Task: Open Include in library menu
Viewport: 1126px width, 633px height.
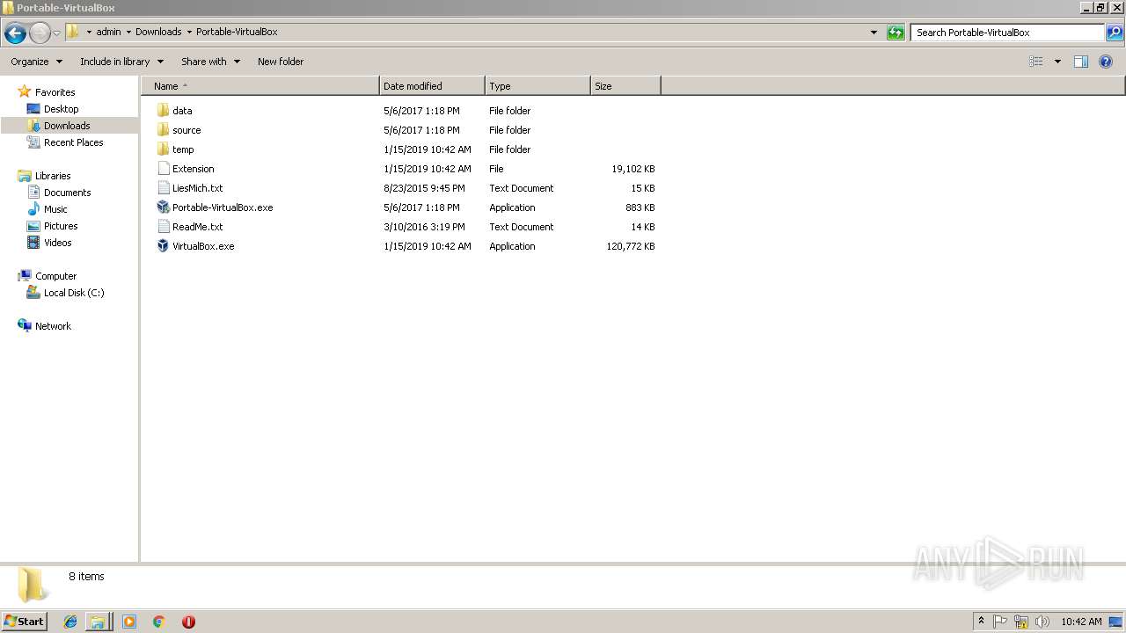Action: click(x=121, y=62)
